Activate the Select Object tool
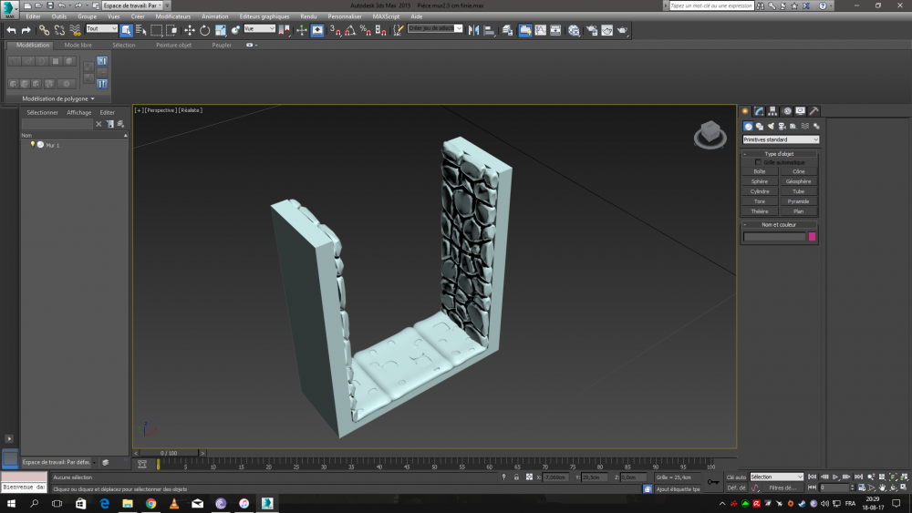This screenshot has width=912, height=513. [126, 30]
